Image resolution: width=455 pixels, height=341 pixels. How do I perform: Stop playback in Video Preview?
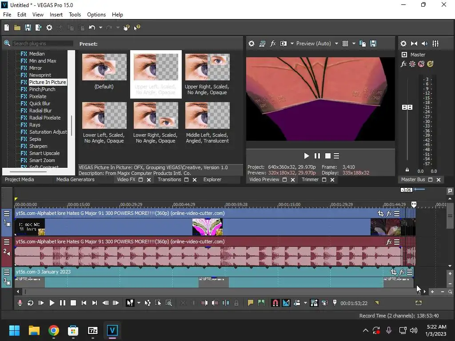328,156
